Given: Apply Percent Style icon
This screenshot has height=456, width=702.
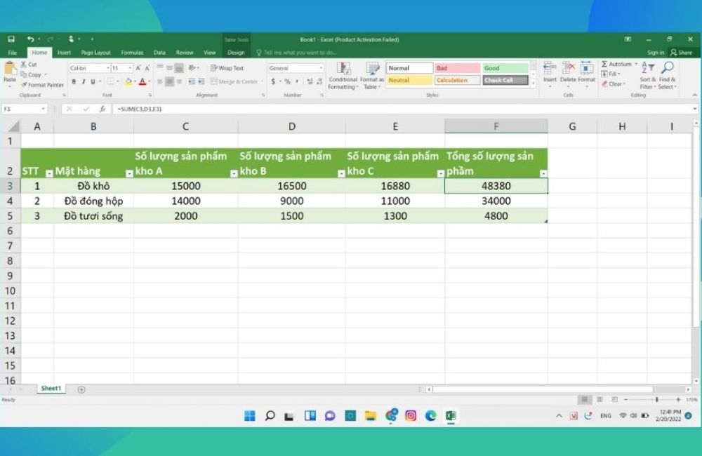Looking at the screenshot, I should tap(287, 81).
